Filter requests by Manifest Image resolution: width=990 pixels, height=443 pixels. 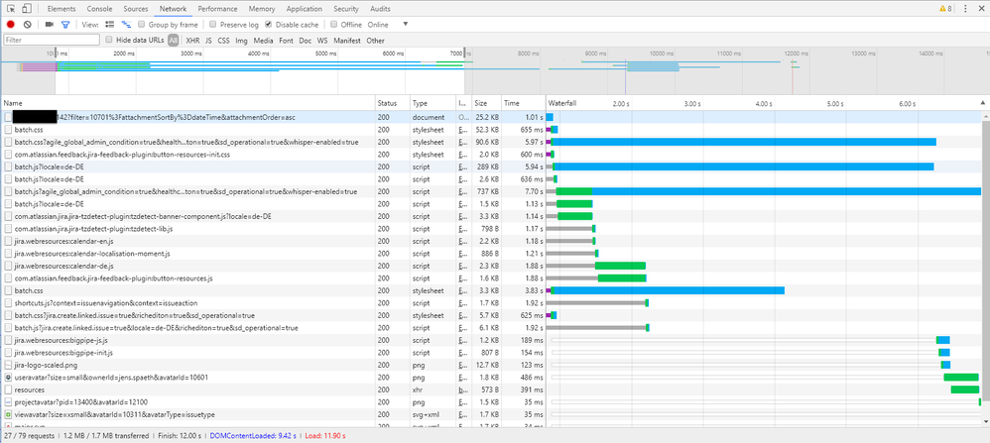point(347,41)
